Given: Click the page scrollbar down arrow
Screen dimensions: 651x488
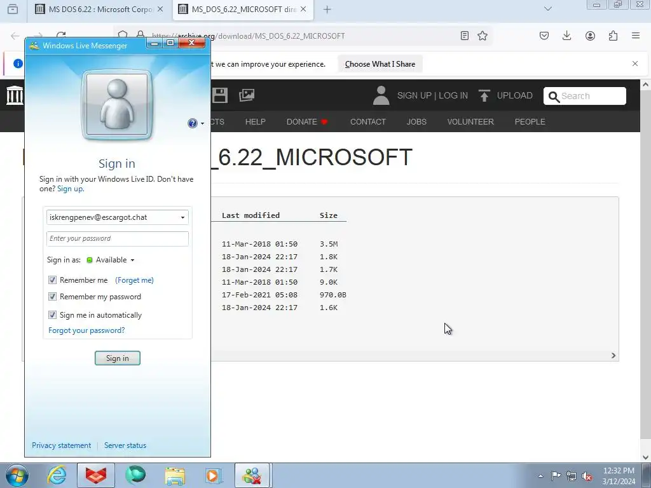Looking at the screenshot, I should (645, 457).
